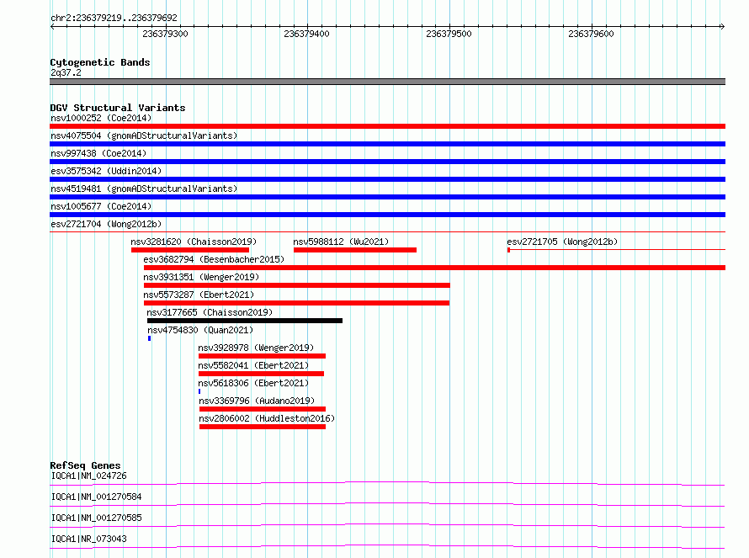The height and width of the screenshot is (558, 749).
Task: Click the chr2:236379219..236379692 coordinate label
Action: [x=114, y=19]
